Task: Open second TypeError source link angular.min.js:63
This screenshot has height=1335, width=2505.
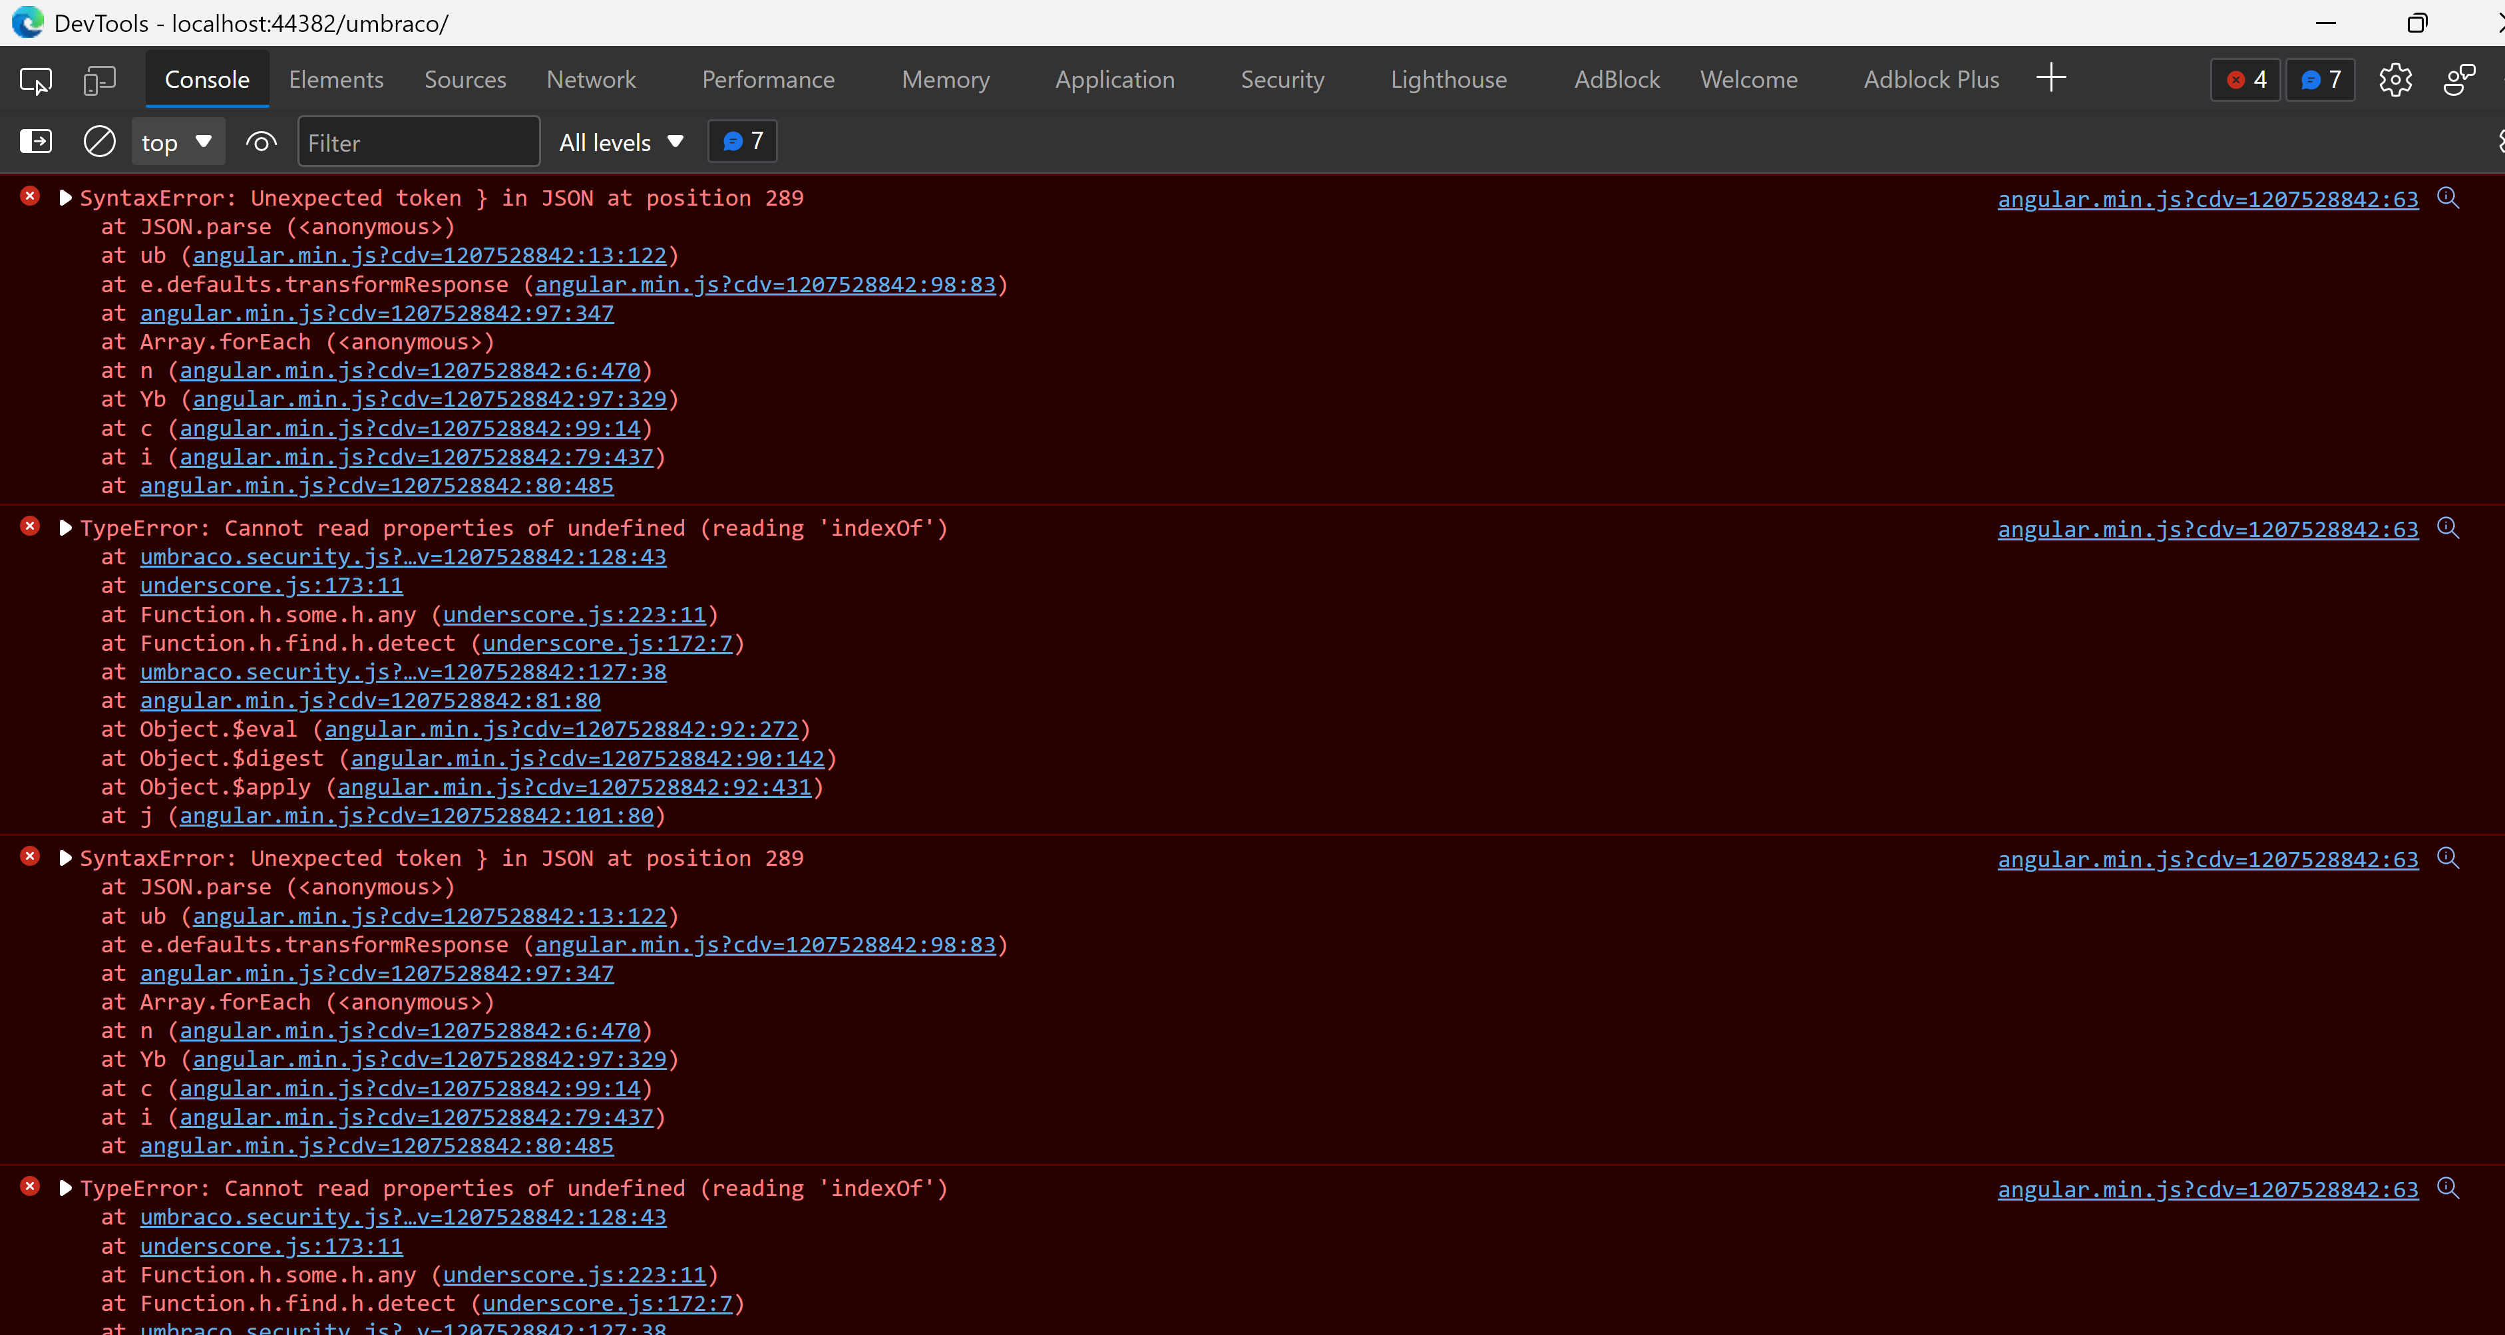Action: 2208,1189
